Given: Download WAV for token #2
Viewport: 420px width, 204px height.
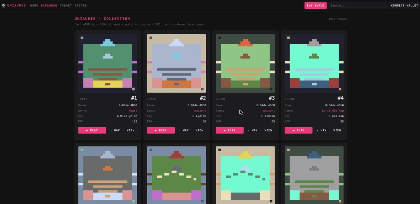Looking at the screenshot, I should [x=184, y=130].
